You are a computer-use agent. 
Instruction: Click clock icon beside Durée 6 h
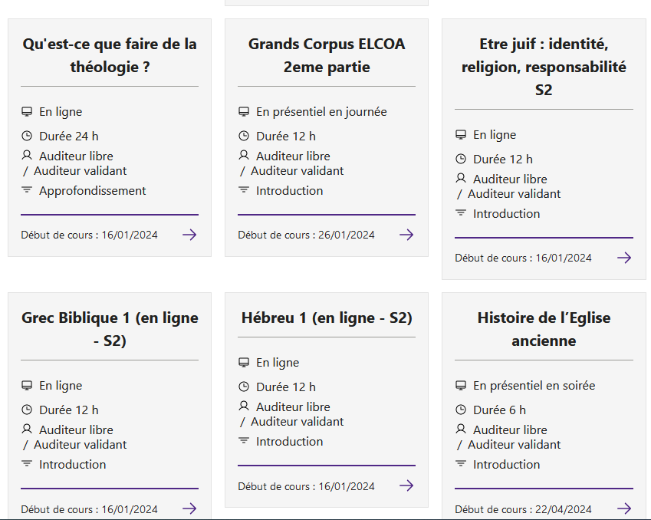pyautogui.click(x=461, y=410)
